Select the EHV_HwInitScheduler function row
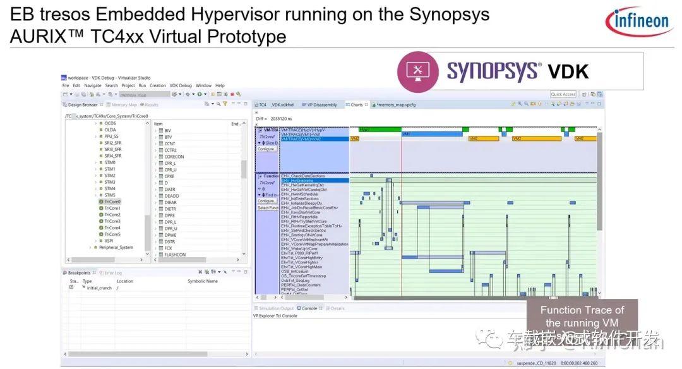 click(x=314, y=194)
